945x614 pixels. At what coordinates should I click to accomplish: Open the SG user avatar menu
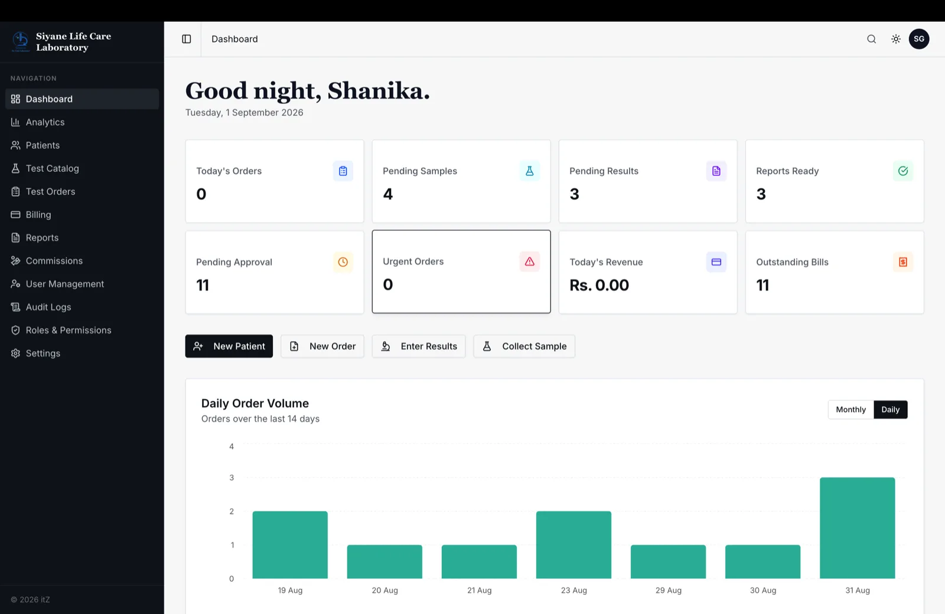pyautogui.click(x=919, y=39)
